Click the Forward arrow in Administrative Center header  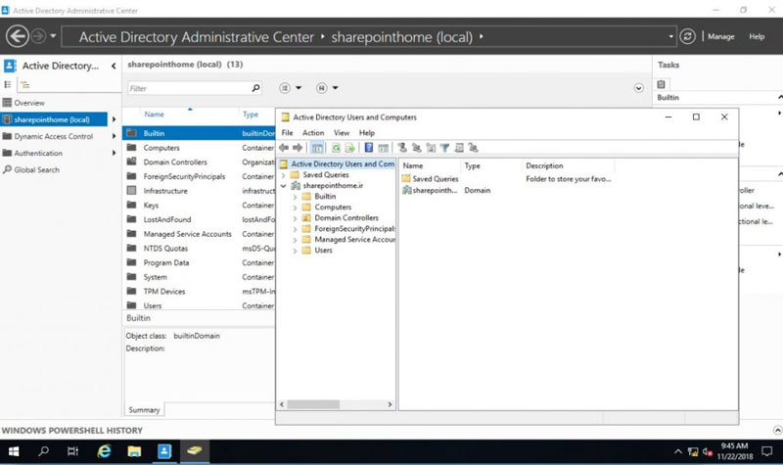(38, 36)
